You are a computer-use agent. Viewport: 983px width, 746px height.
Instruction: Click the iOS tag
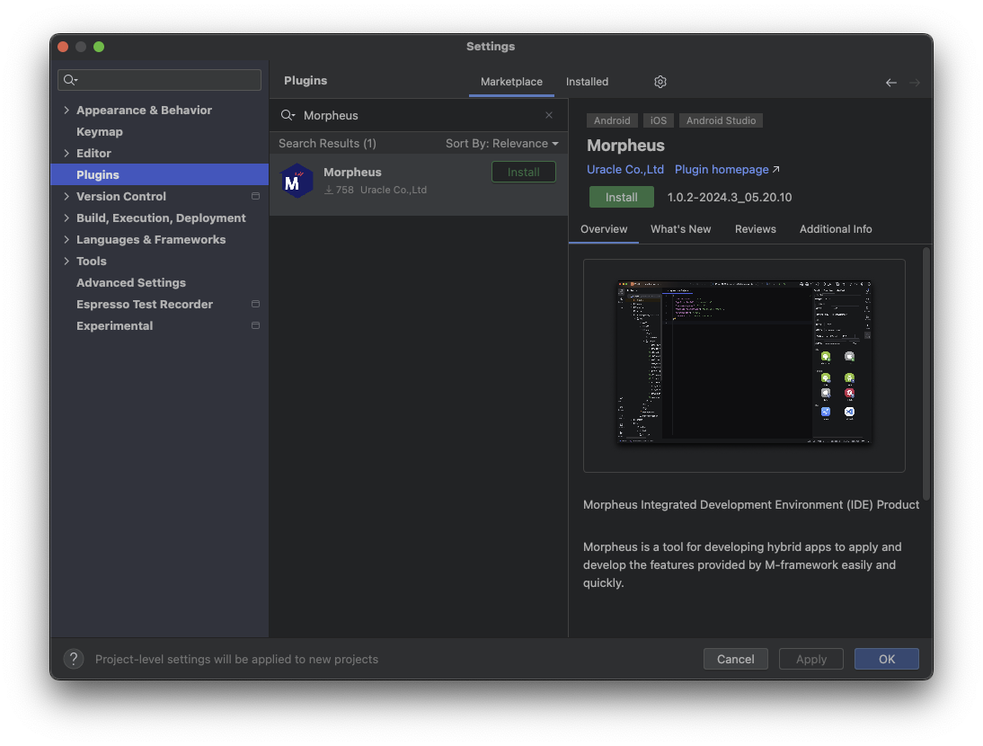click(659, 120)
